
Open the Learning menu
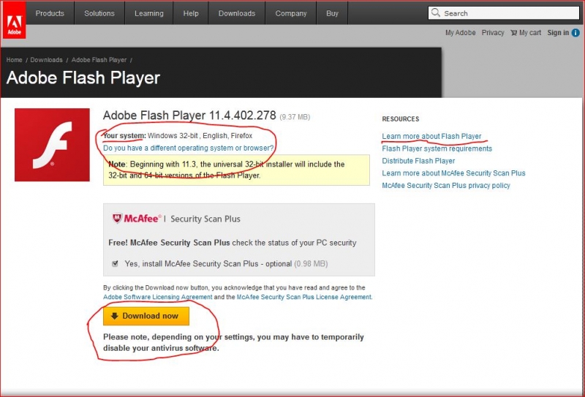pos(149,13)
